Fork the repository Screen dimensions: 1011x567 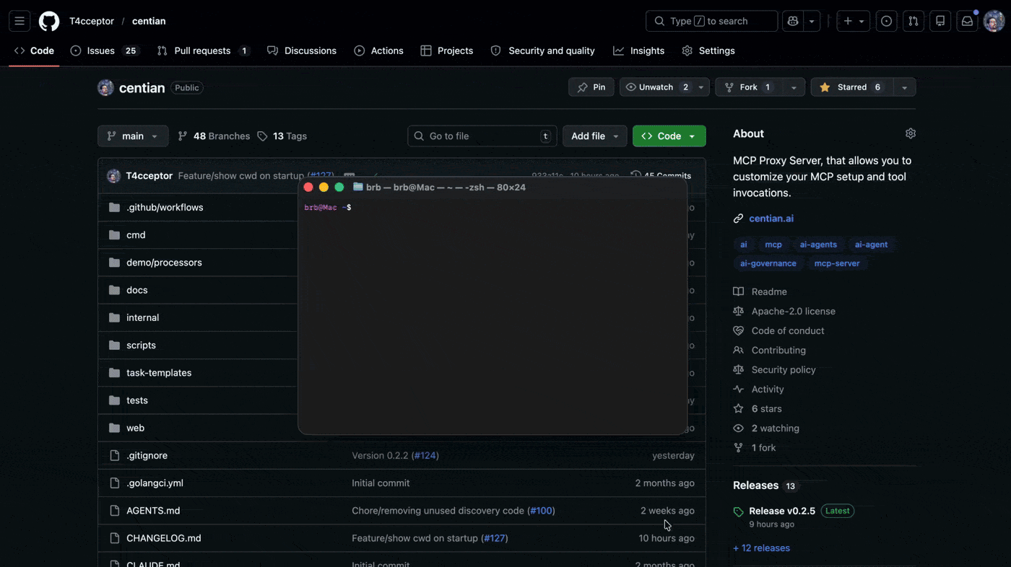tap(748, 87)
